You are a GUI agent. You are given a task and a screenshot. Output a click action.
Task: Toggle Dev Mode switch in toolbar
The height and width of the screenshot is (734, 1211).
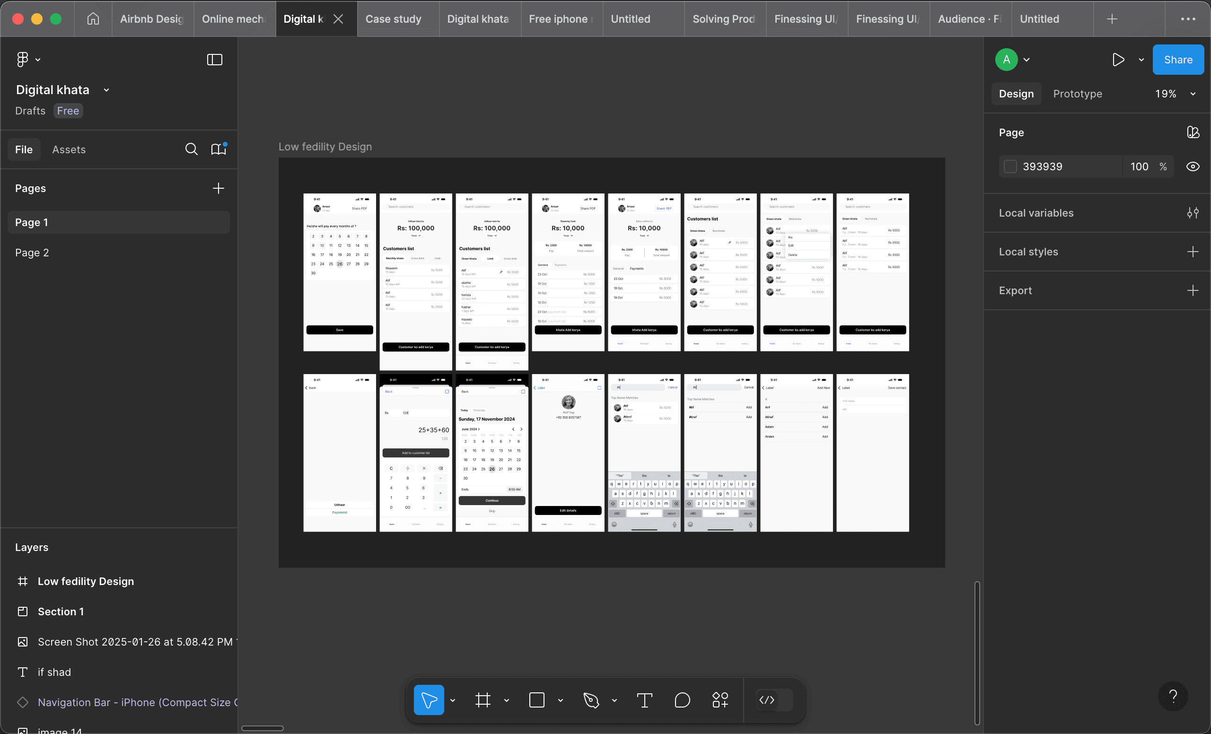[x=775, y=699]
